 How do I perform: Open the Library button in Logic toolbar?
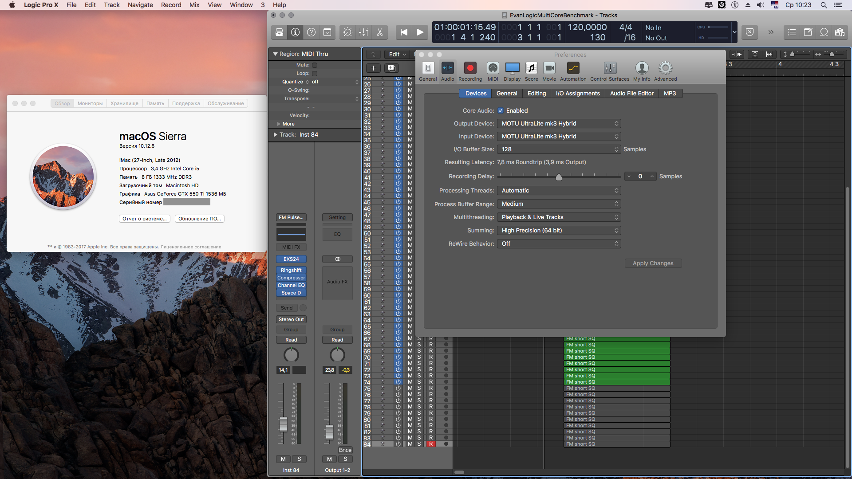279,32
